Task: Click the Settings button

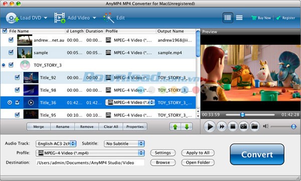Action: (x=163, y=153)
